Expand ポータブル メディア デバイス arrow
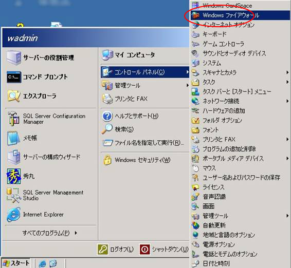 (x=287, y=159)
